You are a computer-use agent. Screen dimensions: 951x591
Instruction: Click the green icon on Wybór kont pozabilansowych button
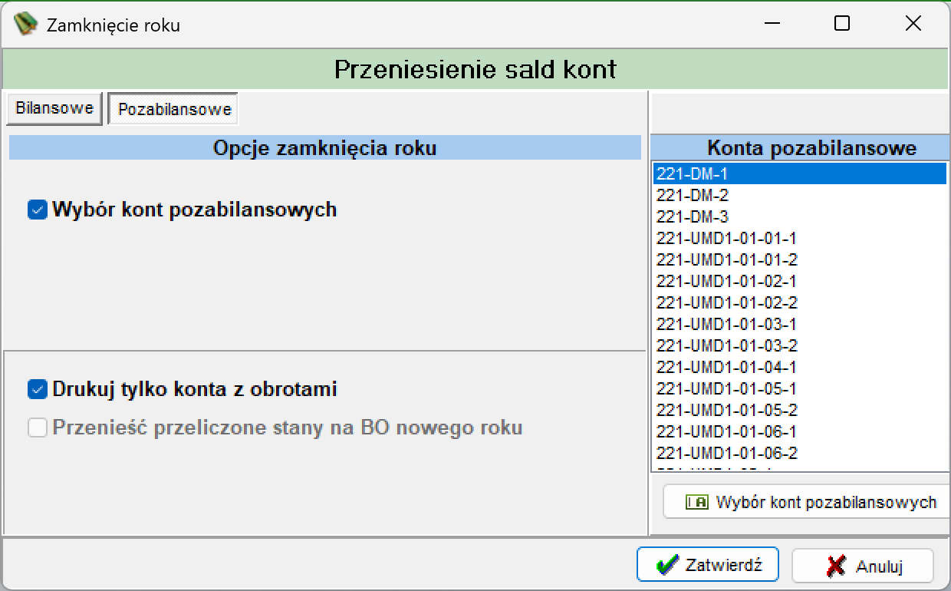[696, 503]
